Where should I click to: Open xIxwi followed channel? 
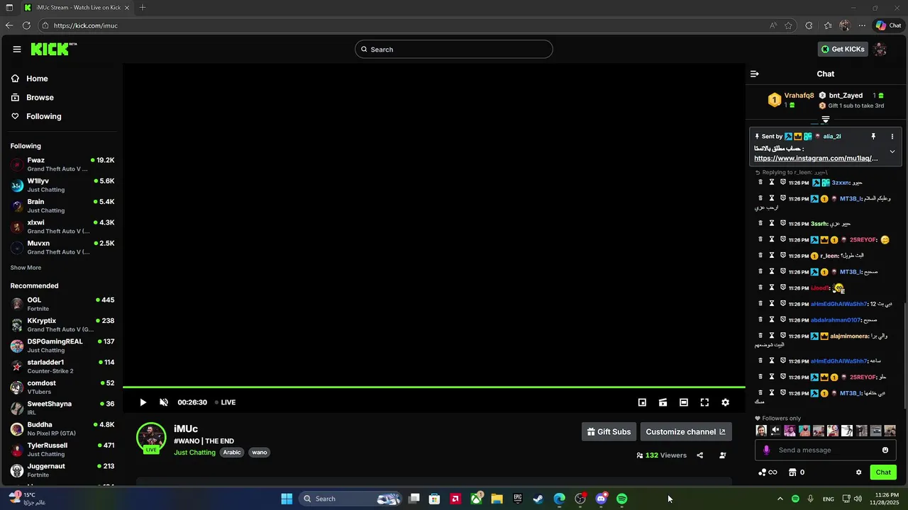click(x=62, y=227)
